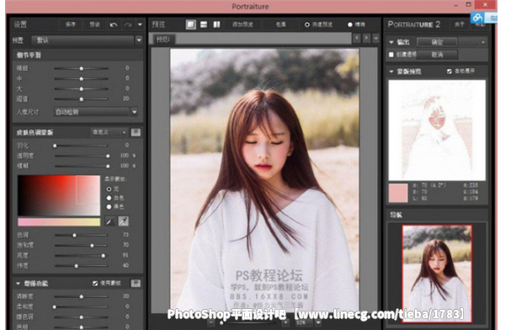The height and width of the screenshot is (330, 511).
Task: Switch to horizontal split preview layout
Action: coord(204,24)
